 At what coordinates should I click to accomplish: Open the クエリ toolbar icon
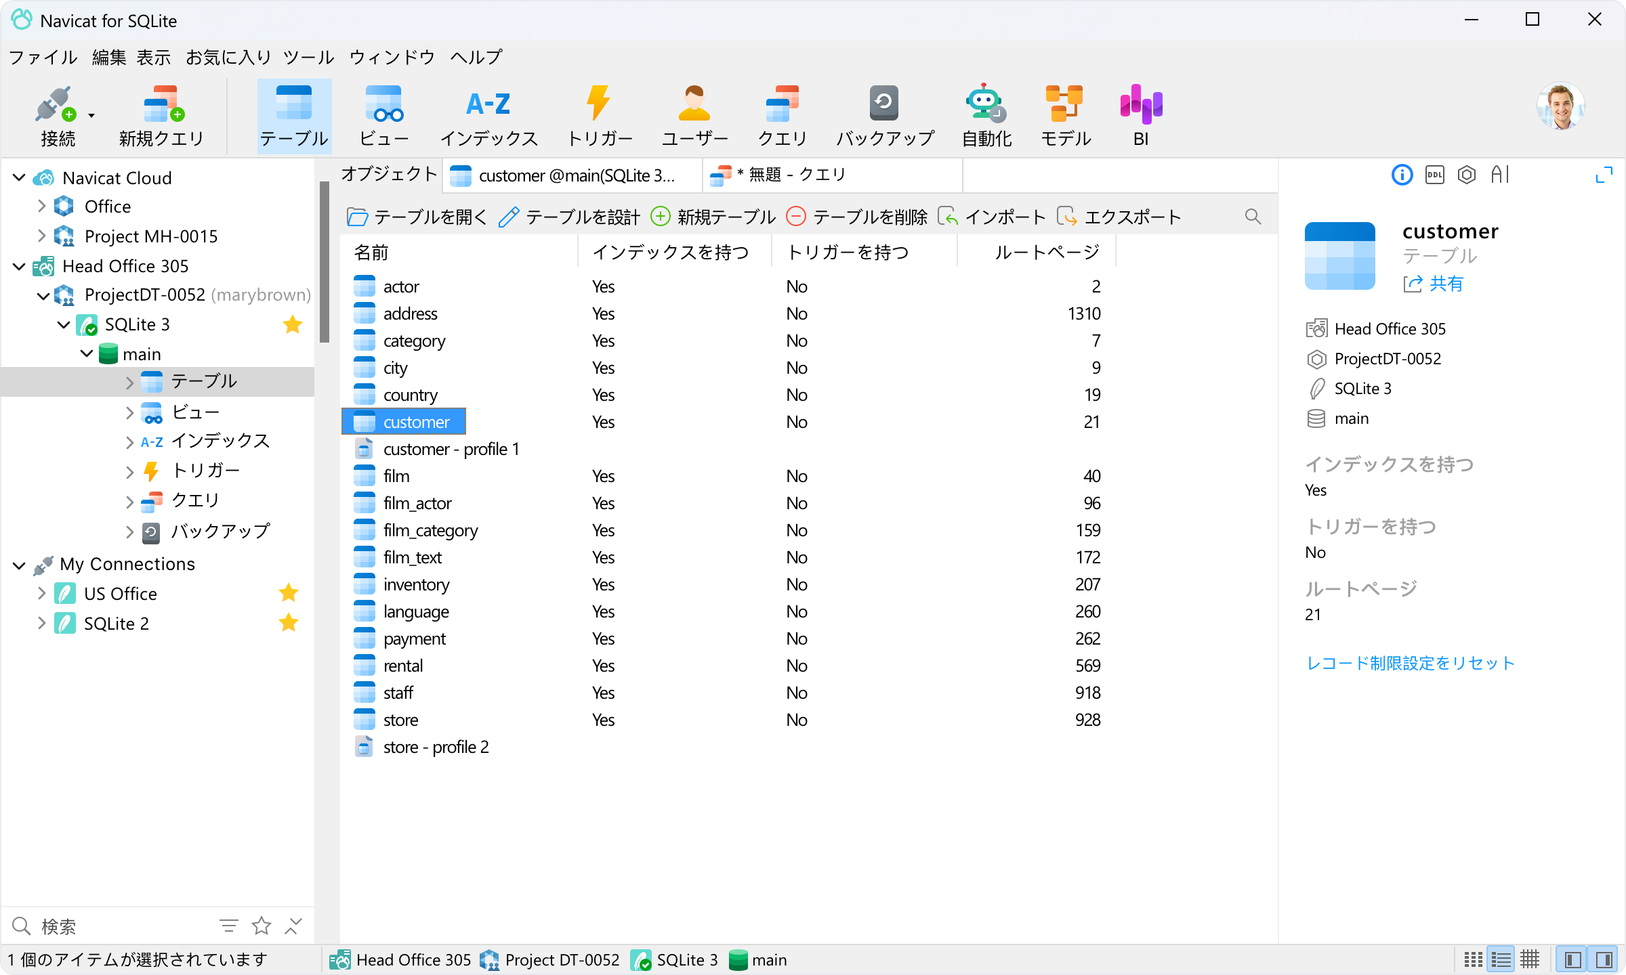(783, 116)
